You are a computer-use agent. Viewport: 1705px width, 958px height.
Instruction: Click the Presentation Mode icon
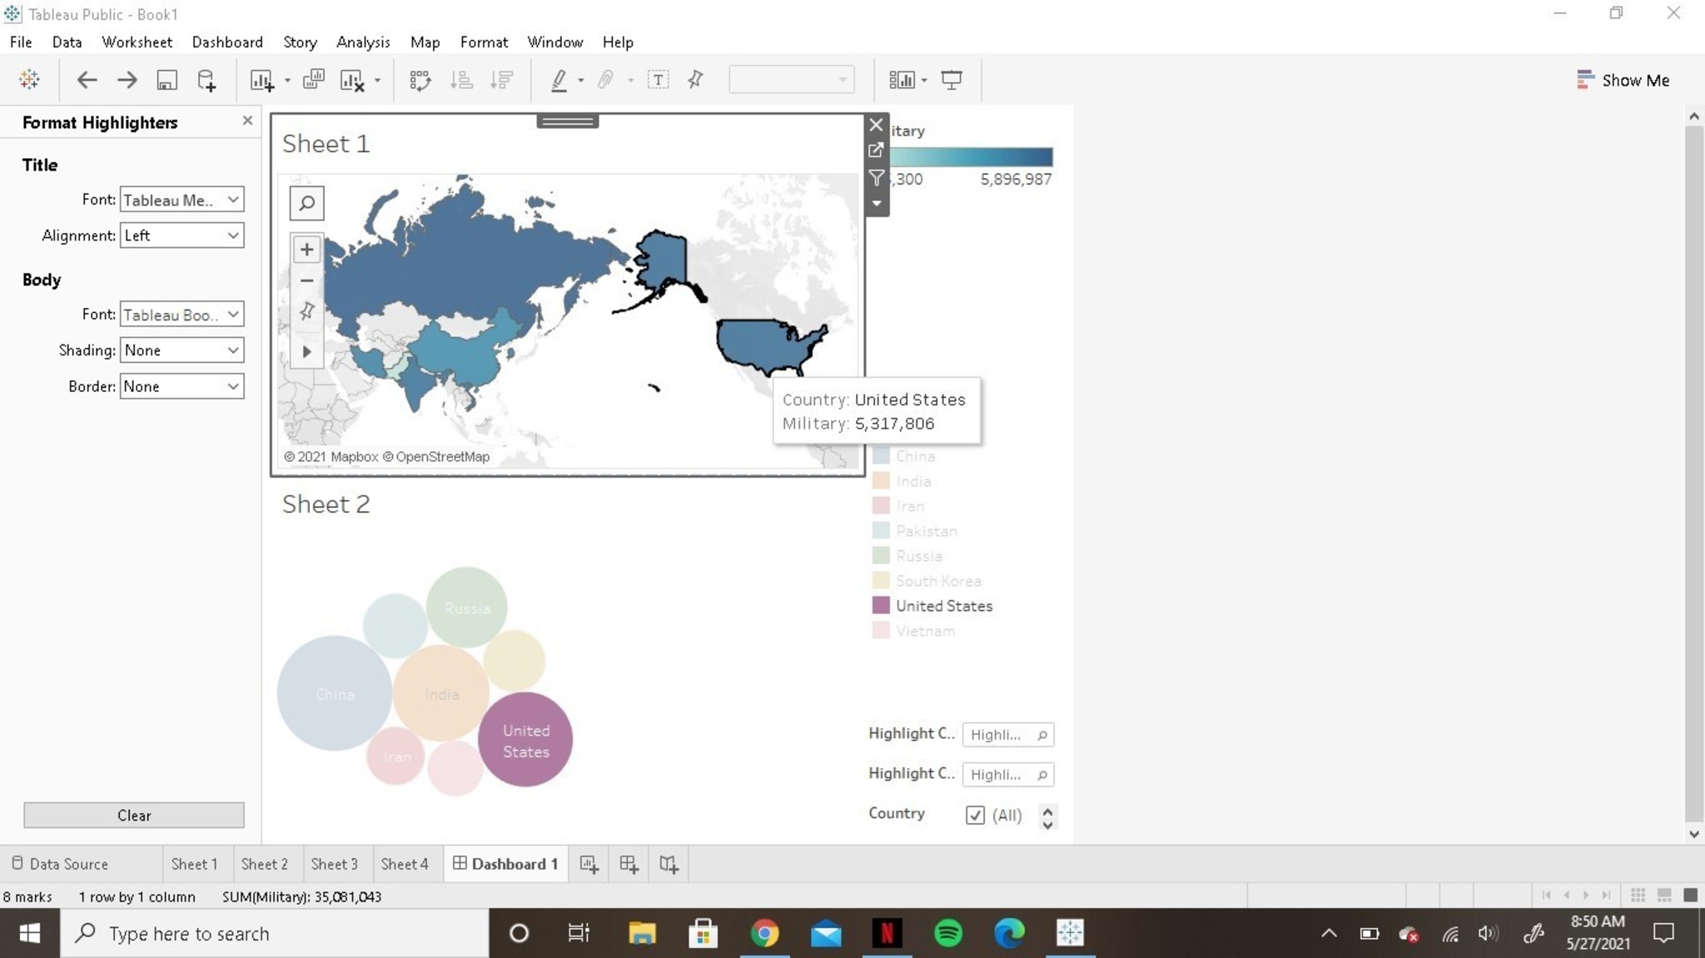point(951,80)
